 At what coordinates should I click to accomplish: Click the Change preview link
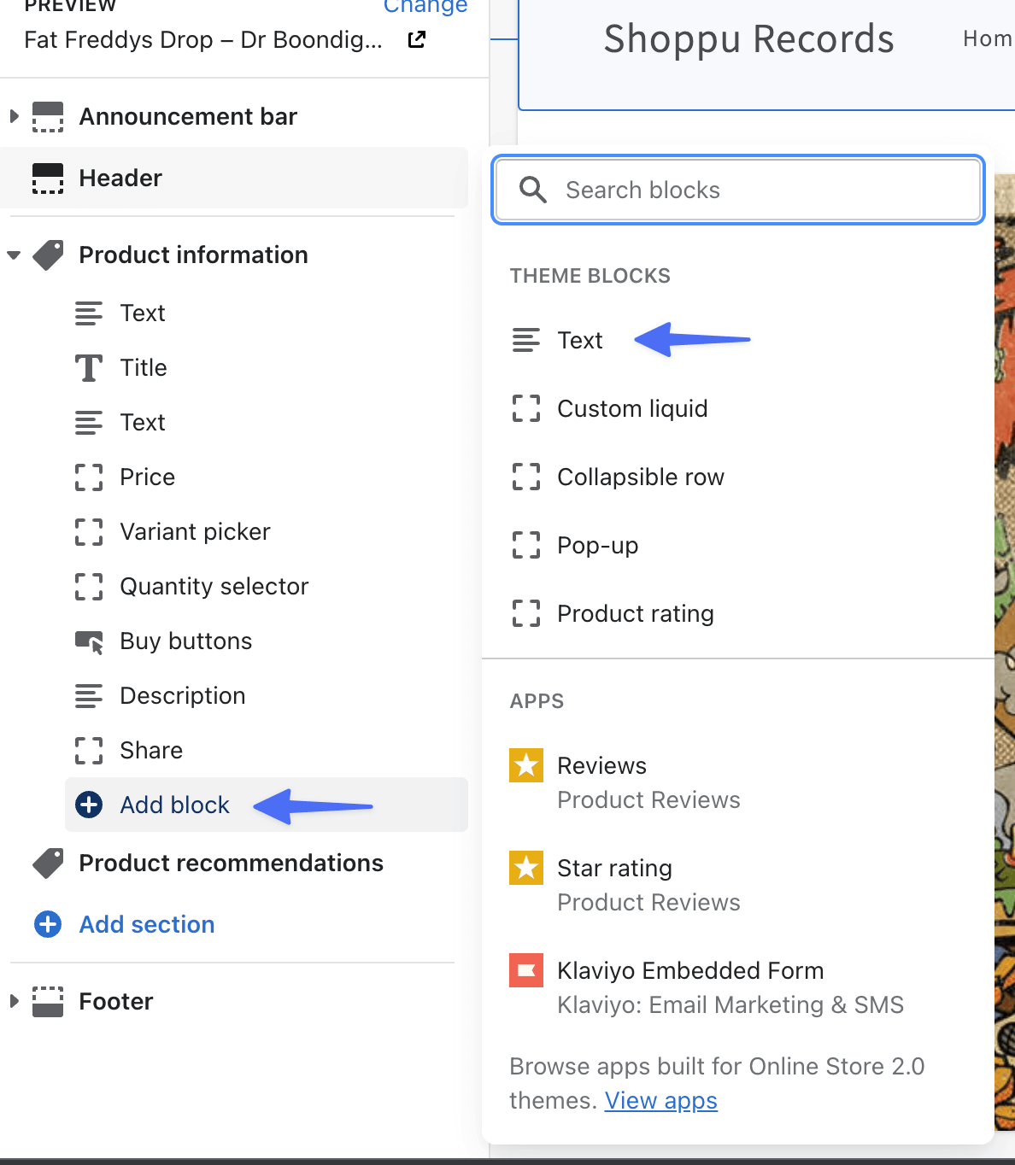click(425, 7)
